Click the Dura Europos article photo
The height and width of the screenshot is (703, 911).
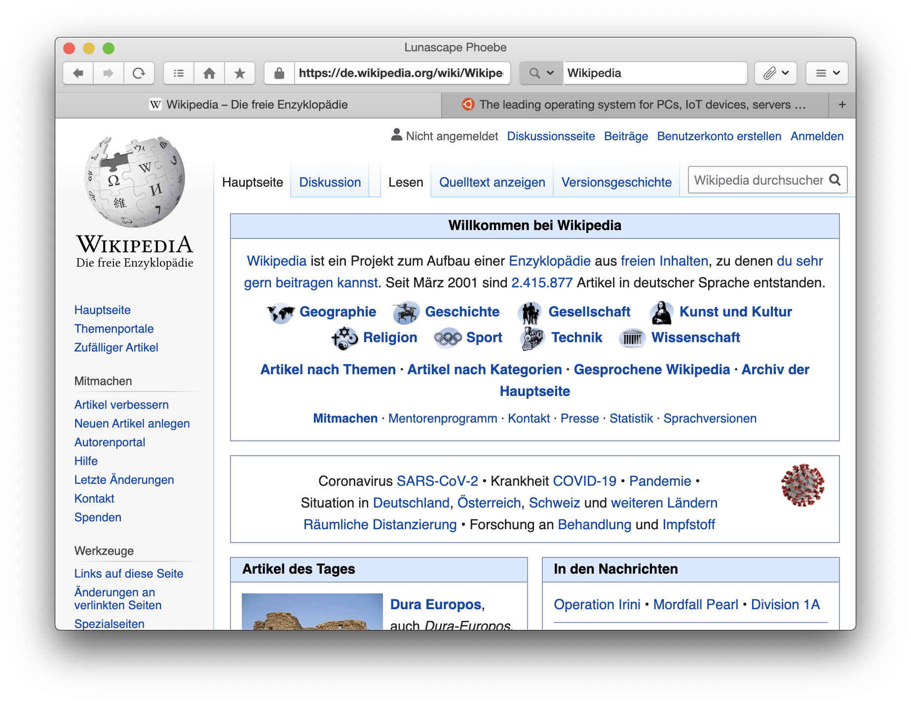[x=312, y=611]
